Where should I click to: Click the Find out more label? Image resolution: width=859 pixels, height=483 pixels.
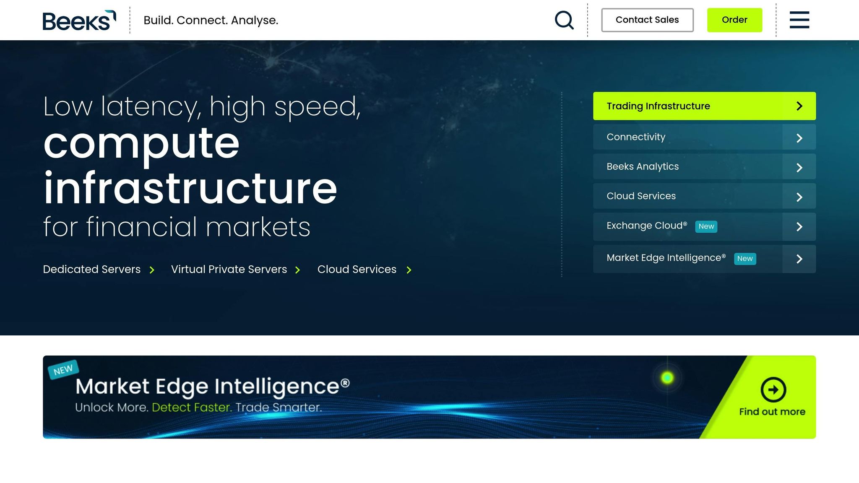[x=772, y=412]
